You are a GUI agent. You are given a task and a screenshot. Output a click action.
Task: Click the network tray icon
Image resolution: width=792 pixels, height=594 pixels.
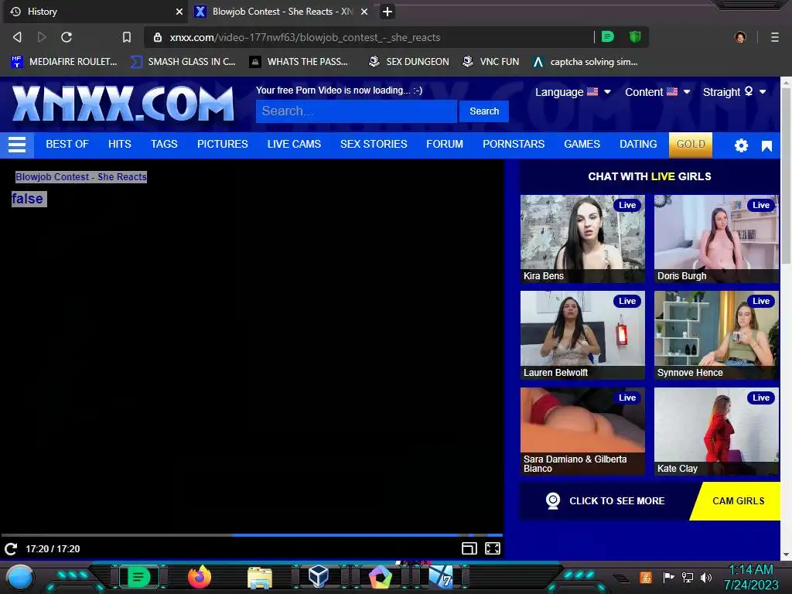pyautogui.click(x=688, y=577)
